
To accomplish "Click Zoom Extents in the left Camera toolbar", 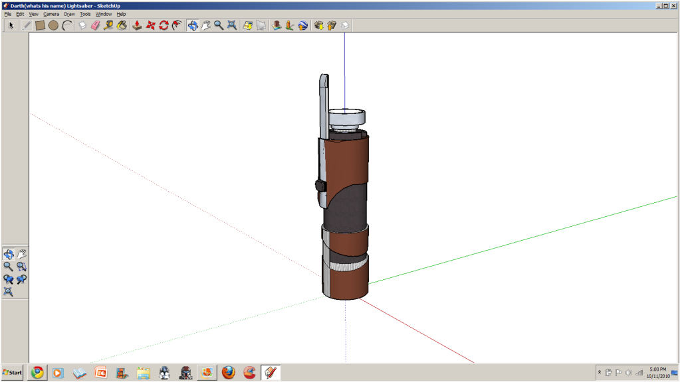I will click(8, 292).
